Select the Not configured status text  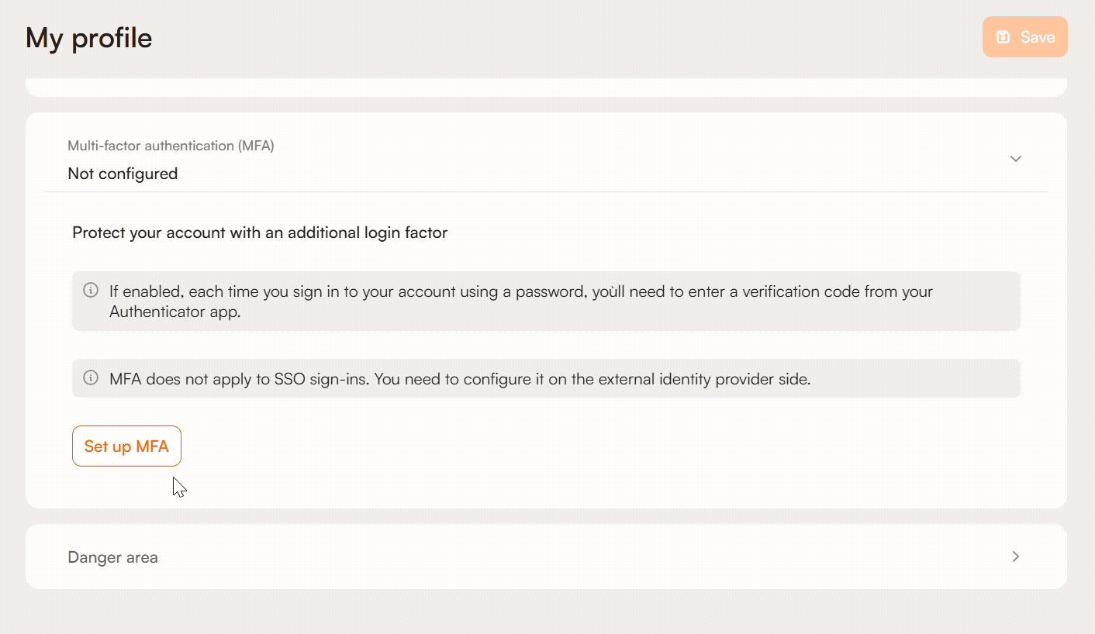123,174
